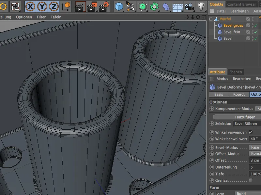Toggle Y axis lock
The image size is (261, 195).
(42, 6)
